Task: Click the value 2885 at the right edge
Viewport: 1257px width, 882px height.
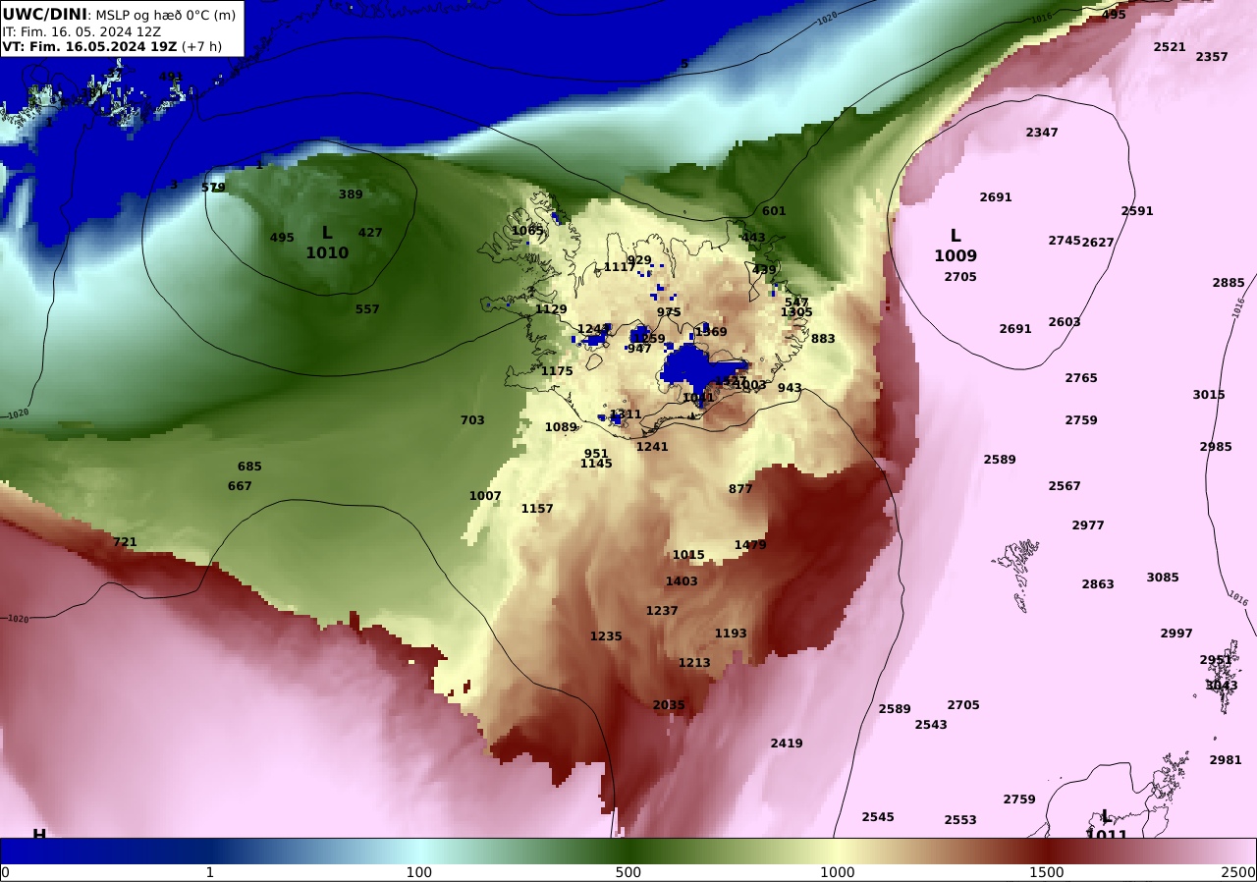Action: coord(1229,283)
